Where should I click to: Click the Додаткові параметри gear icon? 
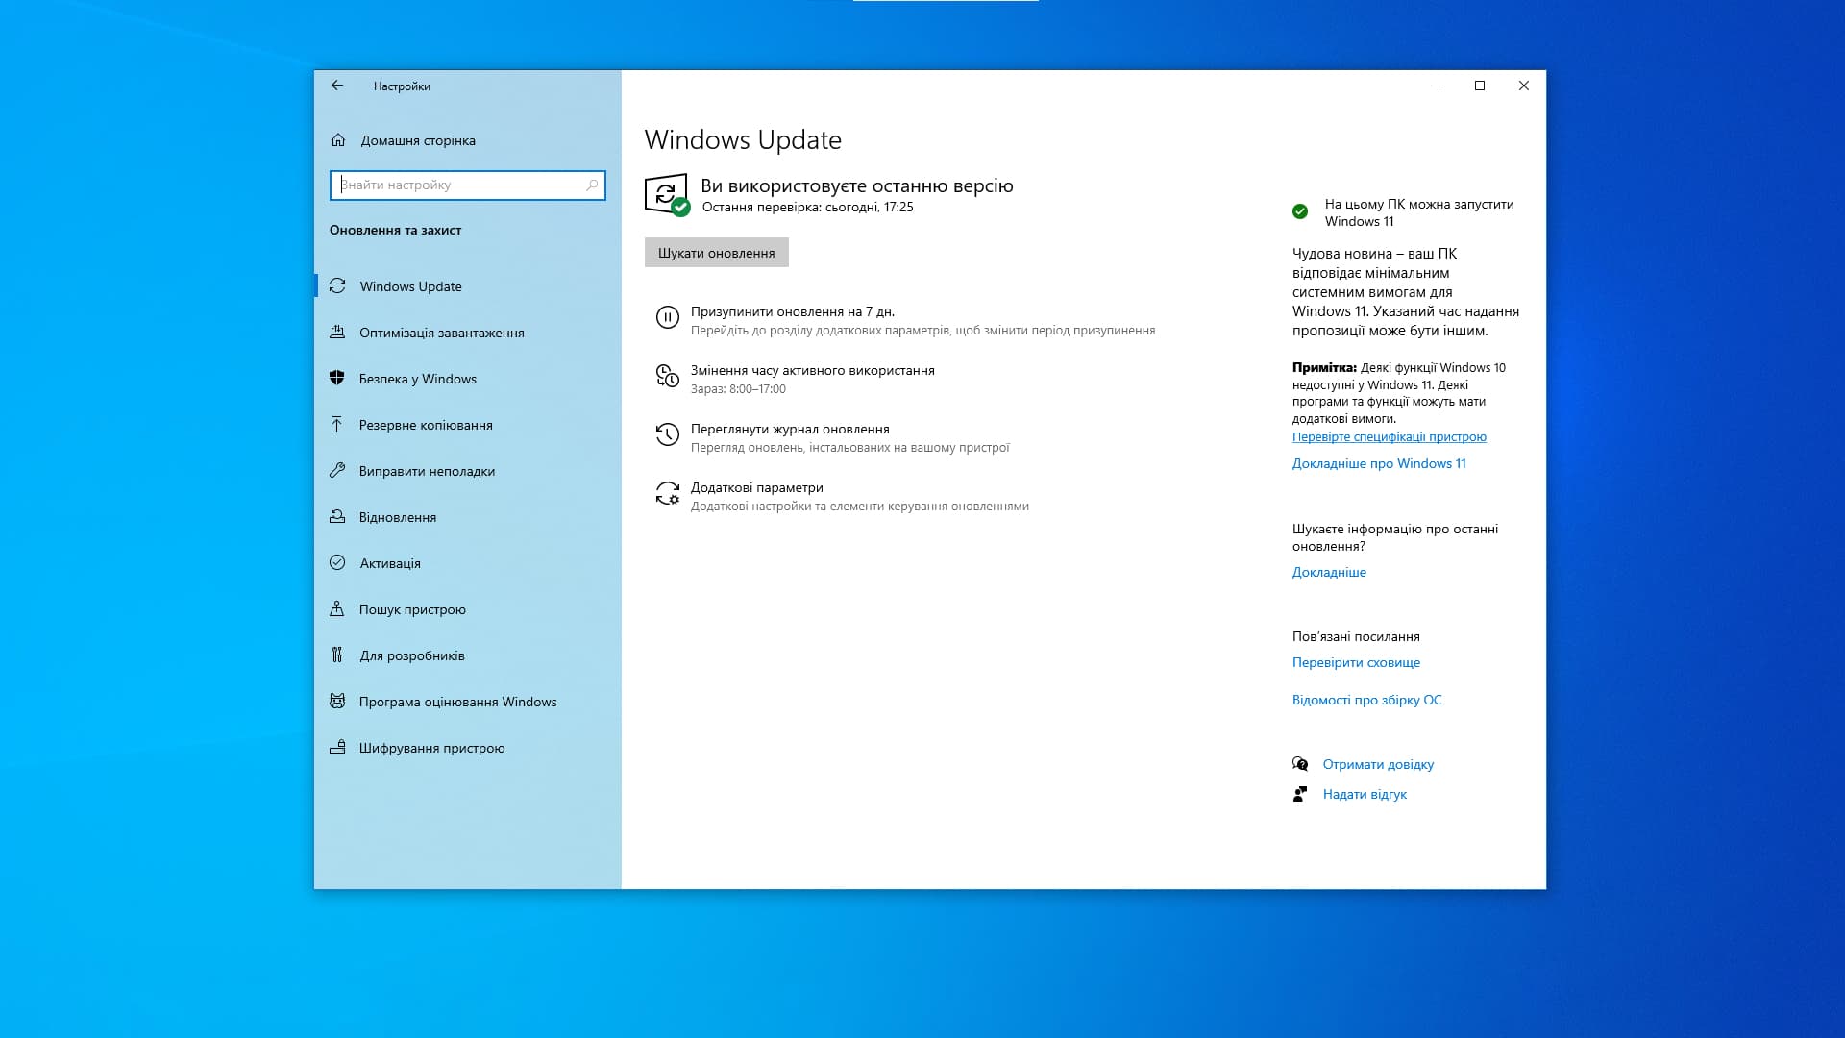point(667,494)
